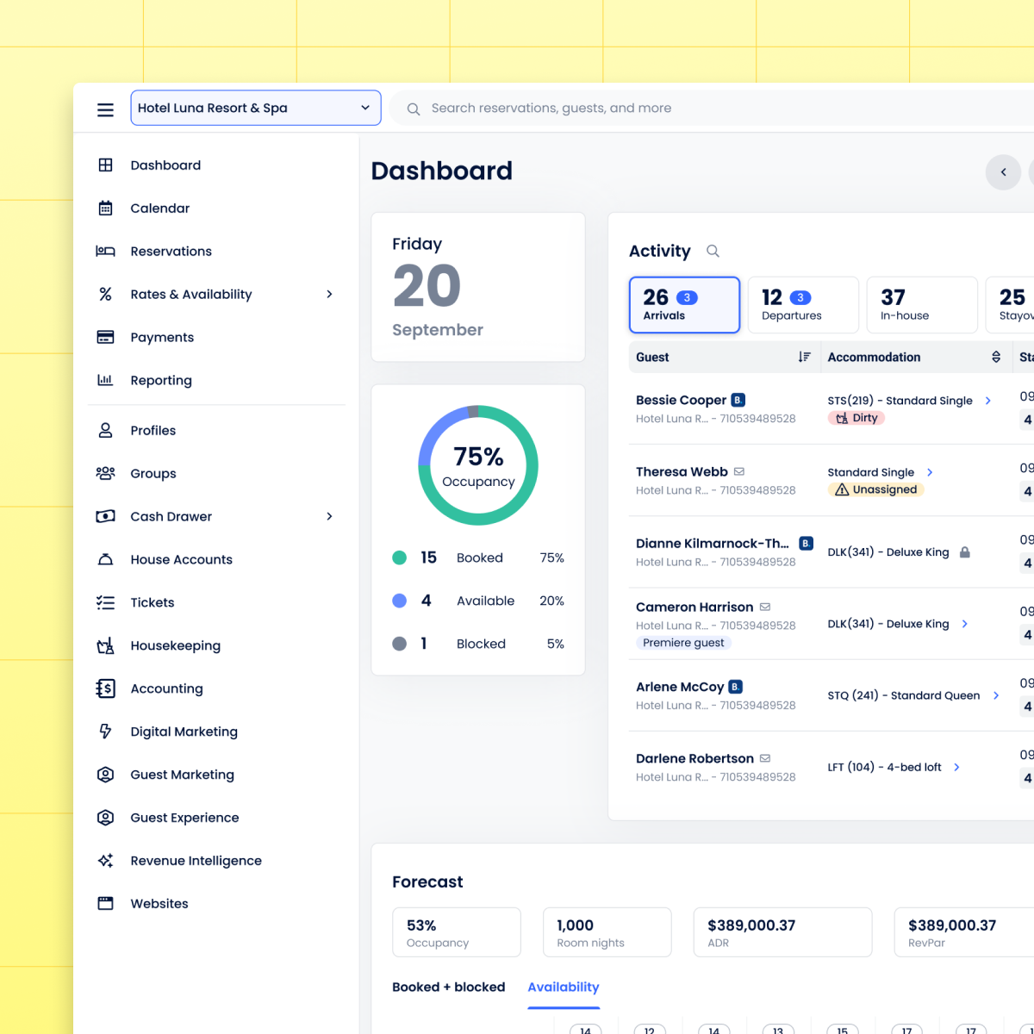Image resolution: width=1034 pixels, height=1034 pixels.
Task: Open guest Arlene McCoy's name link
Action: 680,687
